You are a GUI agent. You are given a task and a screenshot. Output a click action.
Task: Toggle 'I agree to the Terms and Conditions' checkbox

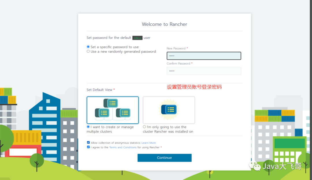point(88,147)
